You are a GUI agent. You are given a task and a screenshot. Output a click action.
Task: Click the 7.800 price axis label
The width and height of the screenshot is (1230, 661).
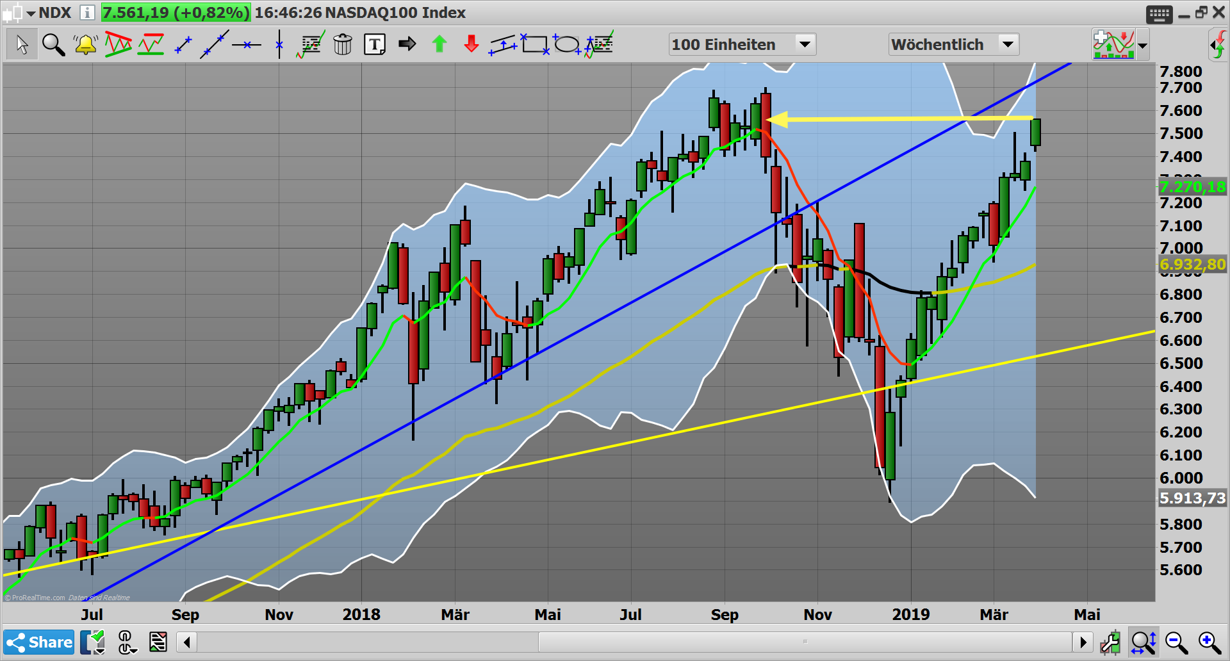click(x=1181, y=72)
